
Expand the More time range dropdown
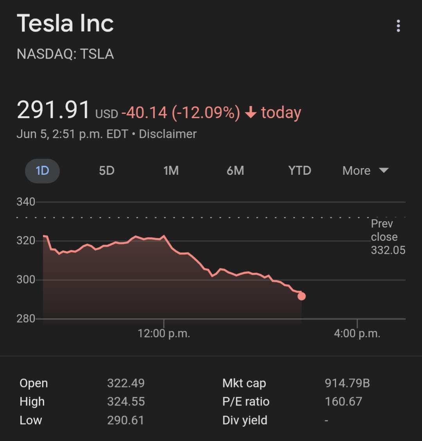coord(365,170)
